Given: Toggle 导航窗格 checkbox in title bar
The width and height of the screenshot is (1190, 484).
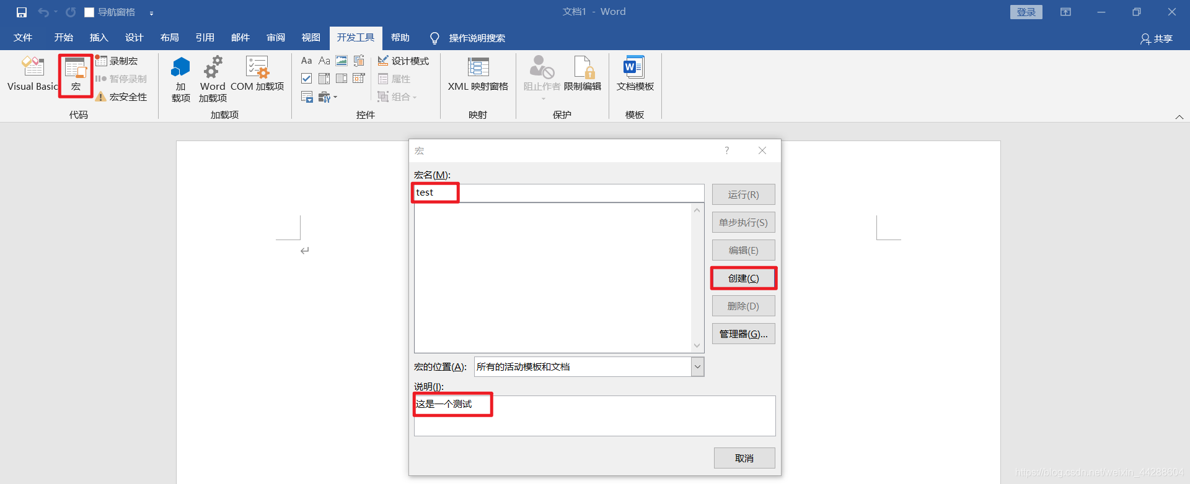Looking at the screenshot, I should [x=89, y=12].
